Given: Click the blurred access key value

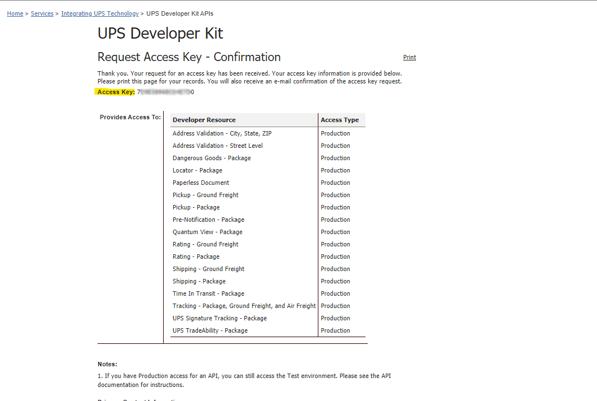Looking at the screenshot, I should point(165,92).
